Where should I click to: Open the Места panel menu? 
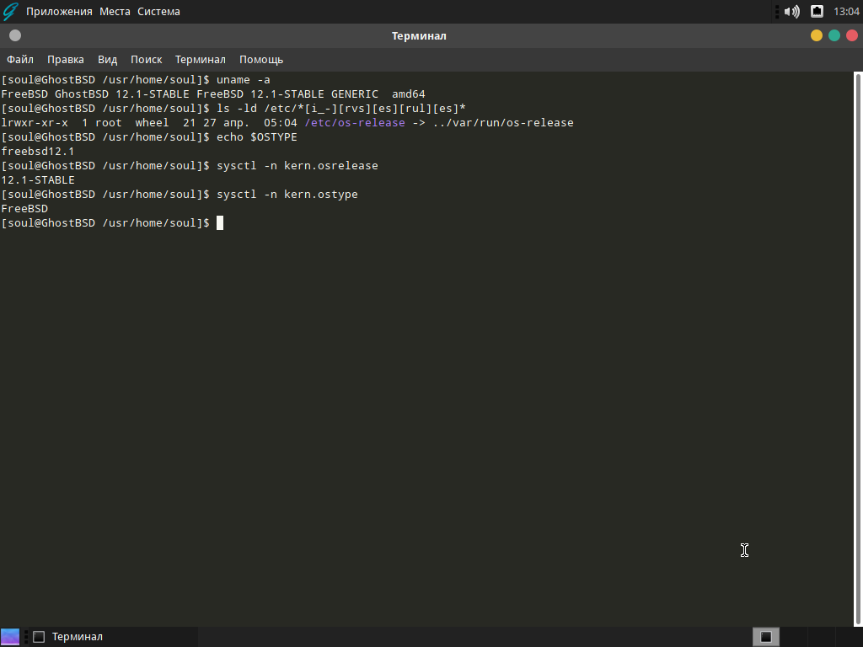point(115,12)
